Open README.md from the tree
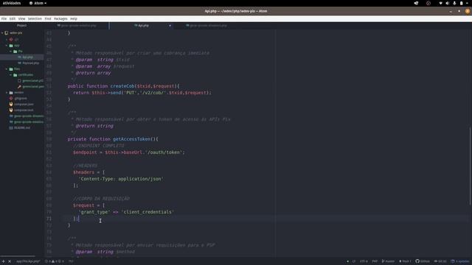This screenshot has width=472, height=265. tap(22, 128)
